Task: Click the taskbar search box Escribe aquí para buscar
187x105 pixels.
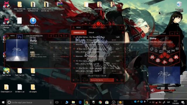Action: click(x=30, y=102)
